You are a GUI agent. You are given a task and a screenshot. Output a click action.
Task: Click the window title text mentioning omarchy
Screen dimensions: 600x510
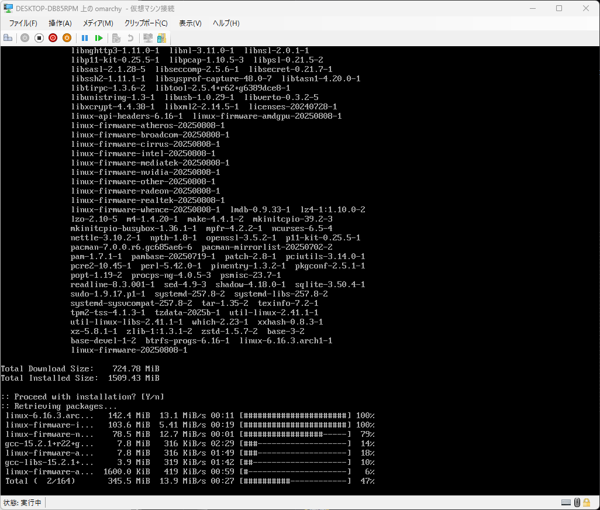95,8
